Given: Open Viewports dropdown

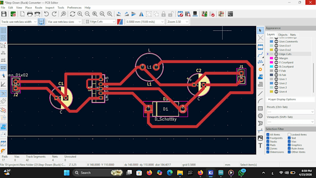Looking at the screenshot, I should pos(290,122).
